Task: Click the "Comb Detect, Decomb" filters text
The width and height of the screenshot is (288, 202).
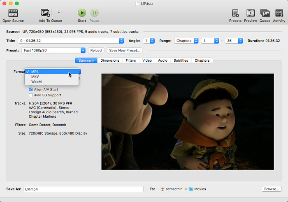Action: click(x=47, y=125)
